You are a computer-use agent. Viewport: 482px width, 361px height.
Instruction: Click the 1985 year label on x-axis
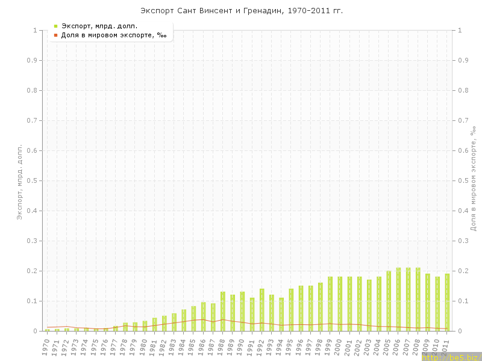tap(193, 348)
